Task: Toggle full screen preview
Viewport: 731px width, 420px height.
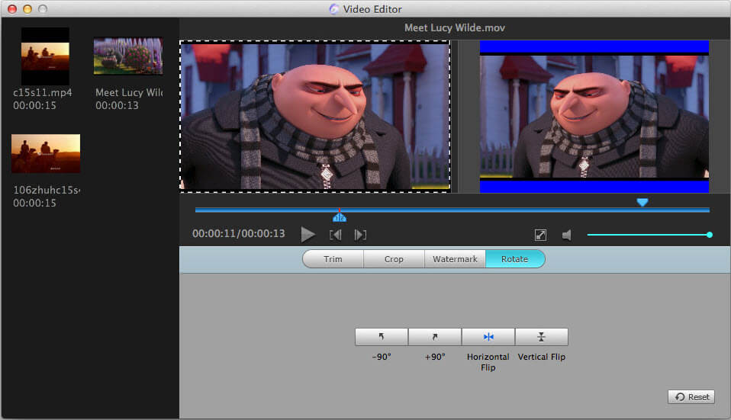Action: pos(540,235)
